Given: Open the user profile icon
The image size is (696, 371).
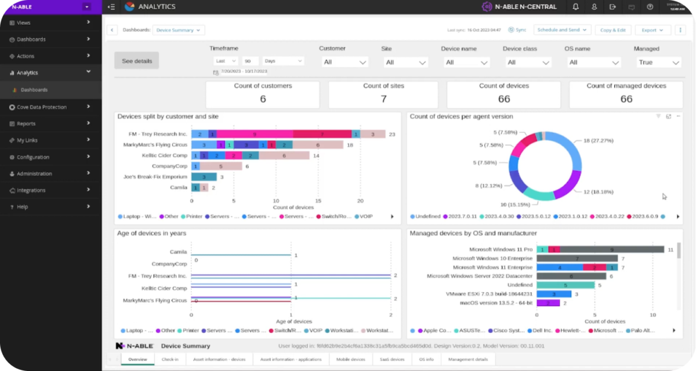Looking at the screenshot, I should click(x=594, y=7).
